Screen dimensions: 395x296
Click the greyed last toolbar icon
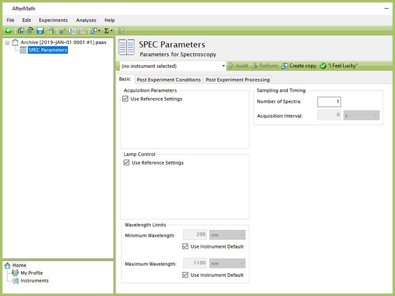122,31
